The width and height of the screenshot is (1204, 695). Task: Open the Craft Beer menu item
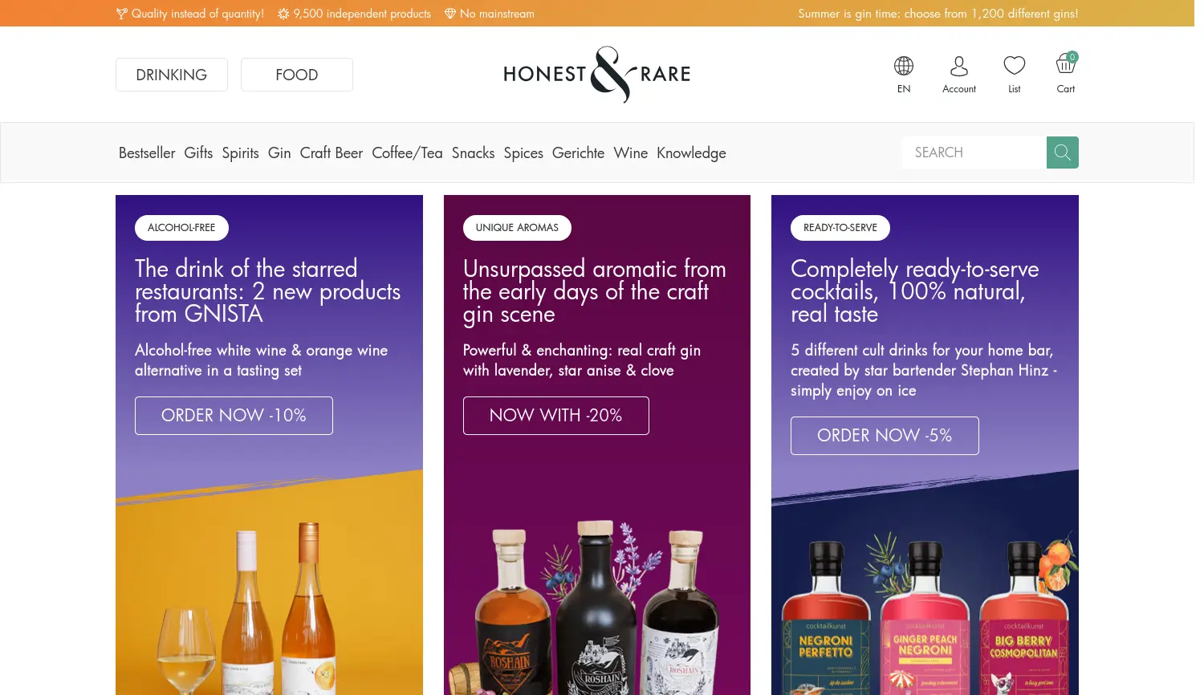[x=332, y=152]
